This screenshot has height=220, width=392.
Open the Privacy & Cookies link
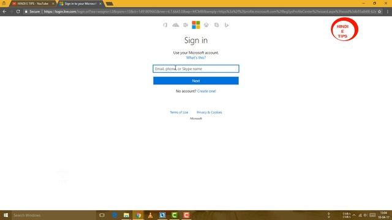(209, 112)
